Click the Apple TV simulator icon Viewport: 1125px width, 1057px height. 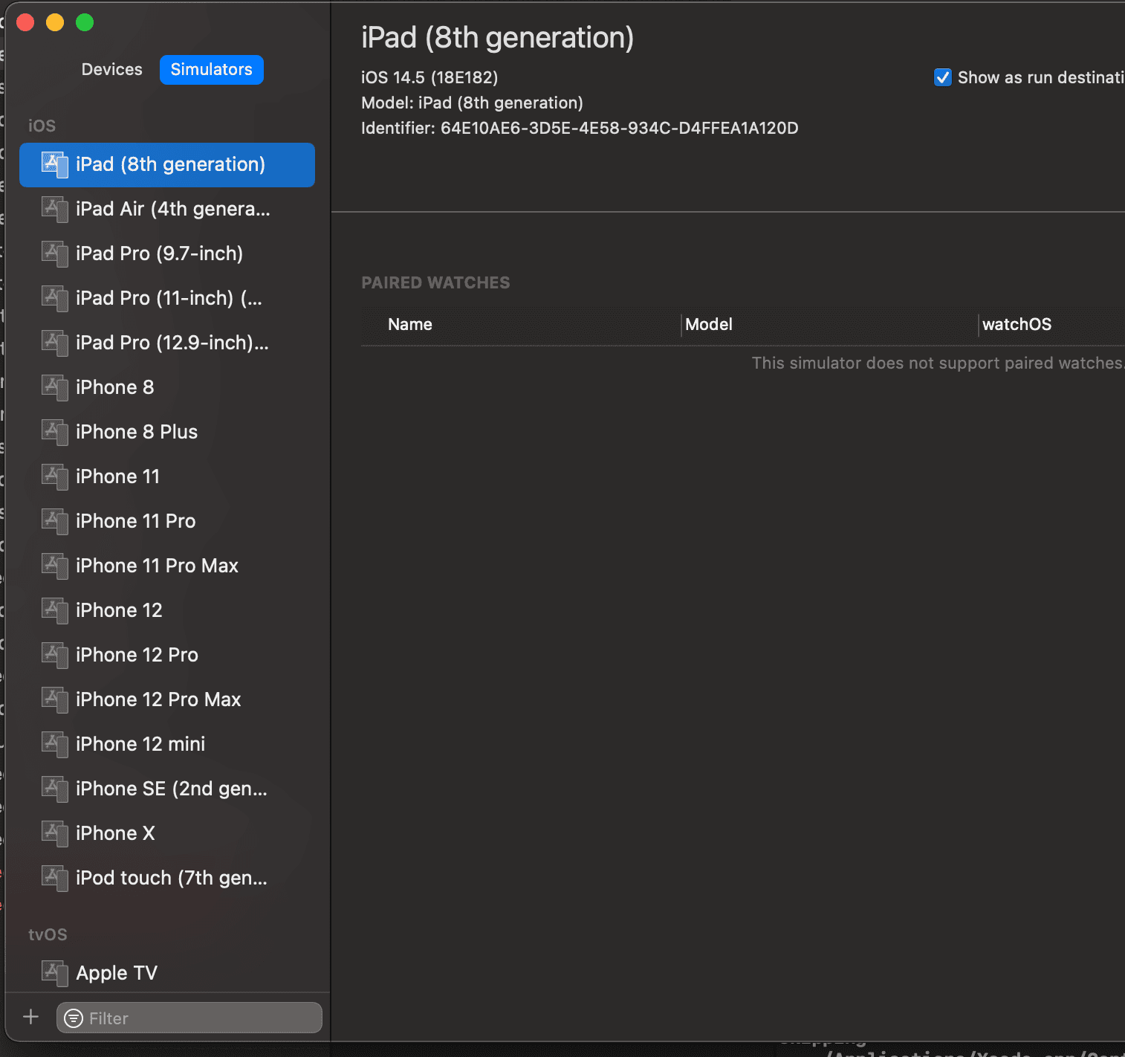pos(54,973)
